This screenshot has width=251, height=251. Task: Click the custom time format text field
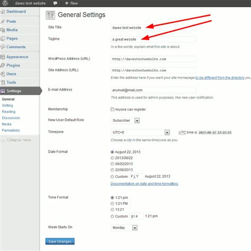coord(137,216)
